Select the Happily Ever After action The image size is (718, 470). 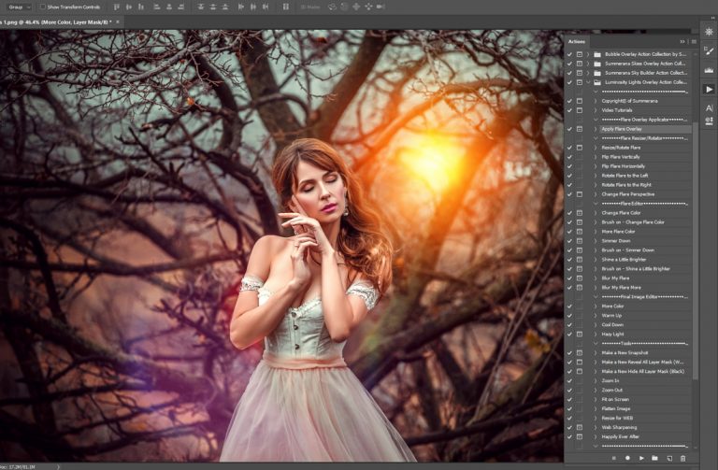point(621,436)
